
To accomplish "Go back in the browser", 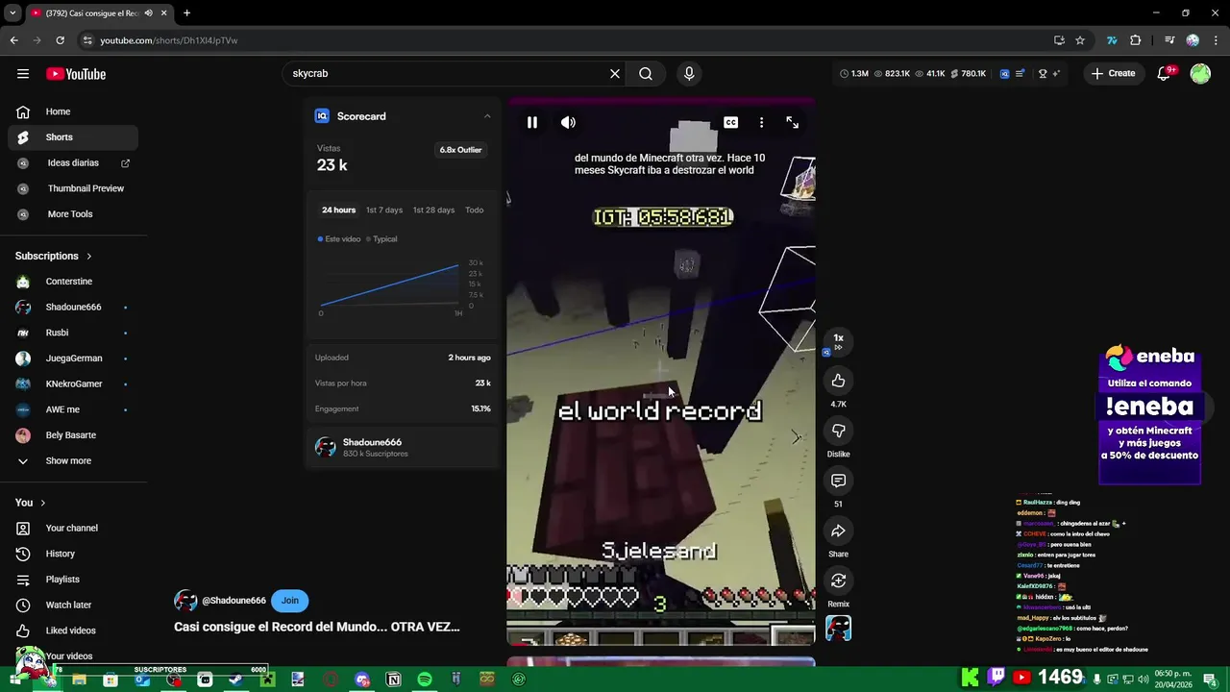I will click(x=13, y=40).
